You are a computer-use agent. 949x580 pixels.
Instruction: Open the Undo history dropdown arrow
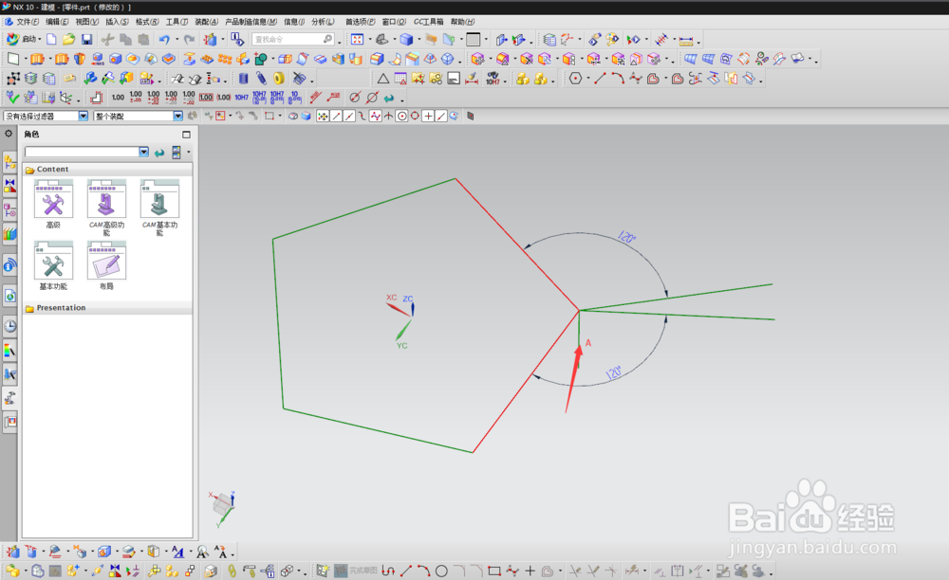pyautogui.click(x=177, y=40)
